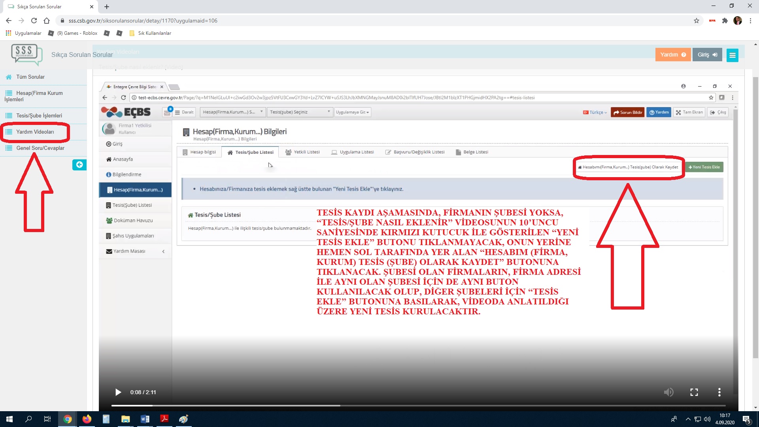Enter video fullscreen mode
Screen dimensions: 759x427
[x=694, y=392]
